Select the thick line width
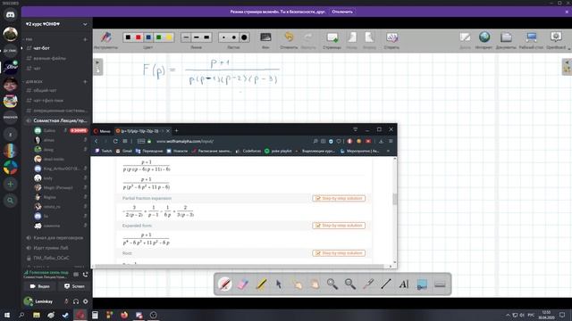572x321 pixels. [206, 37]
